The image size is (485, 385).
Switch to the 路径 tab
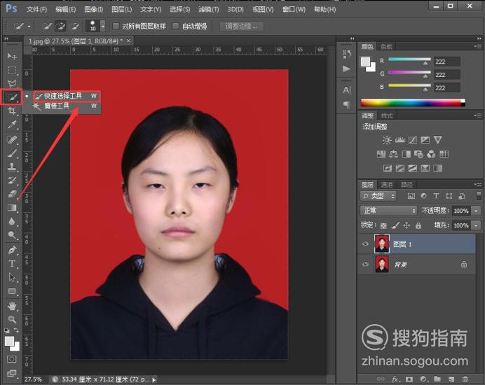pos(407,185)
